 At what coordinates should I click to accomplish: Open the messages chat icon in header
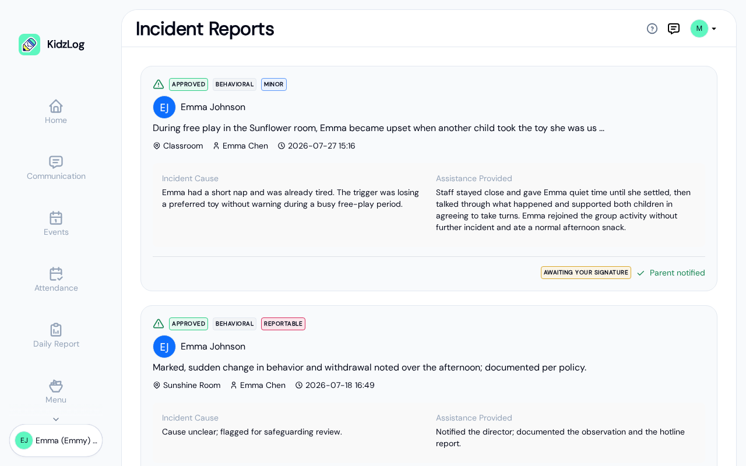(x=674, y=29)
